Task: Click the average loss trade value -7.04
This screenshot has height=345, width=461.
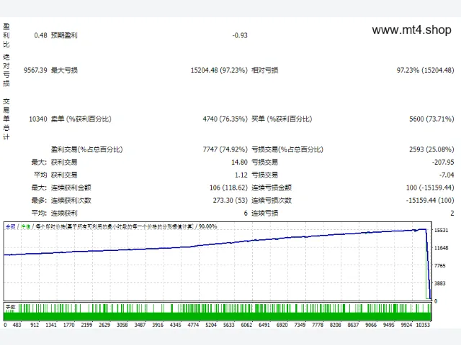Action: (447, 175)
